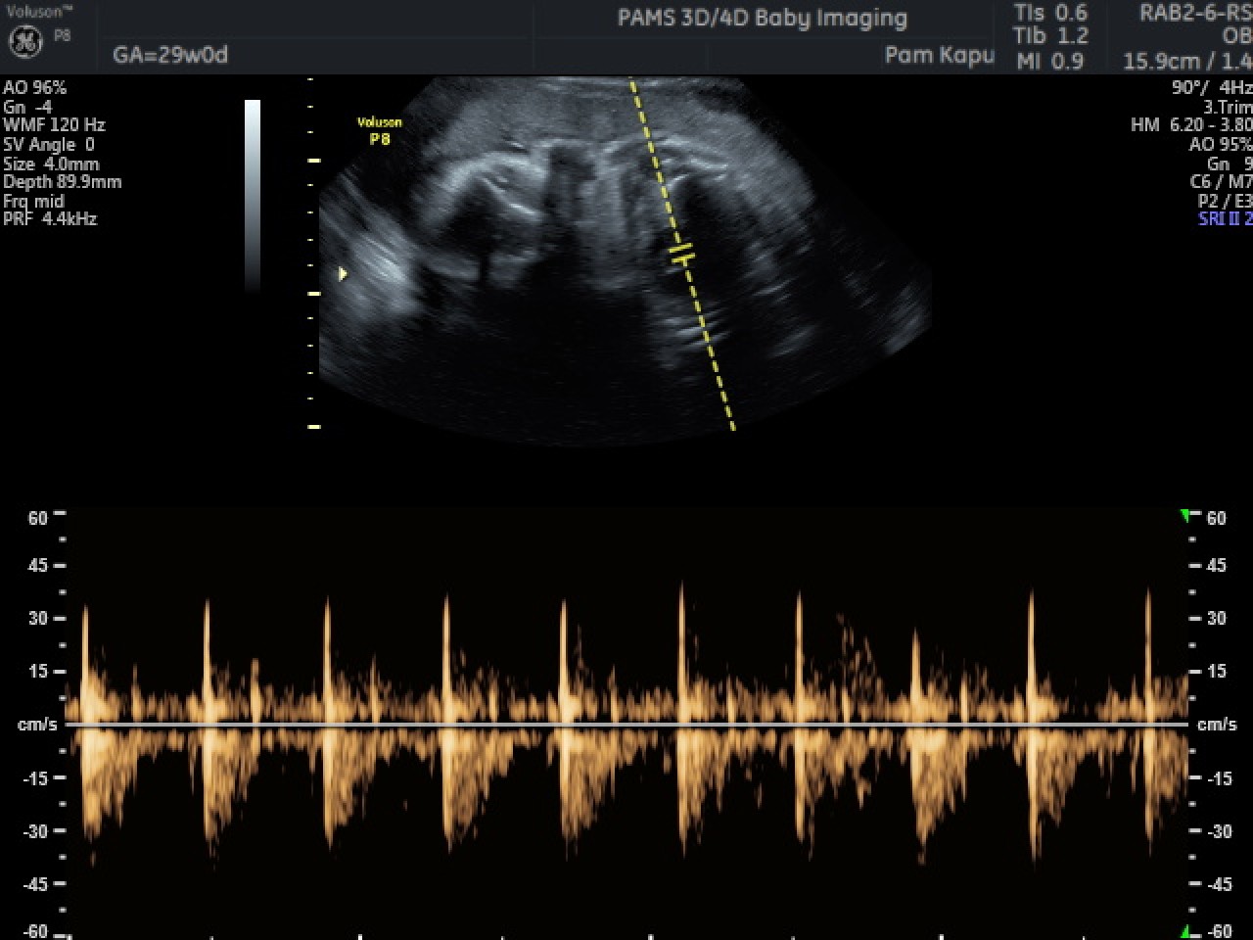
Task: Click the Pam Kapu patient name
Action: [x=941, y=56]
